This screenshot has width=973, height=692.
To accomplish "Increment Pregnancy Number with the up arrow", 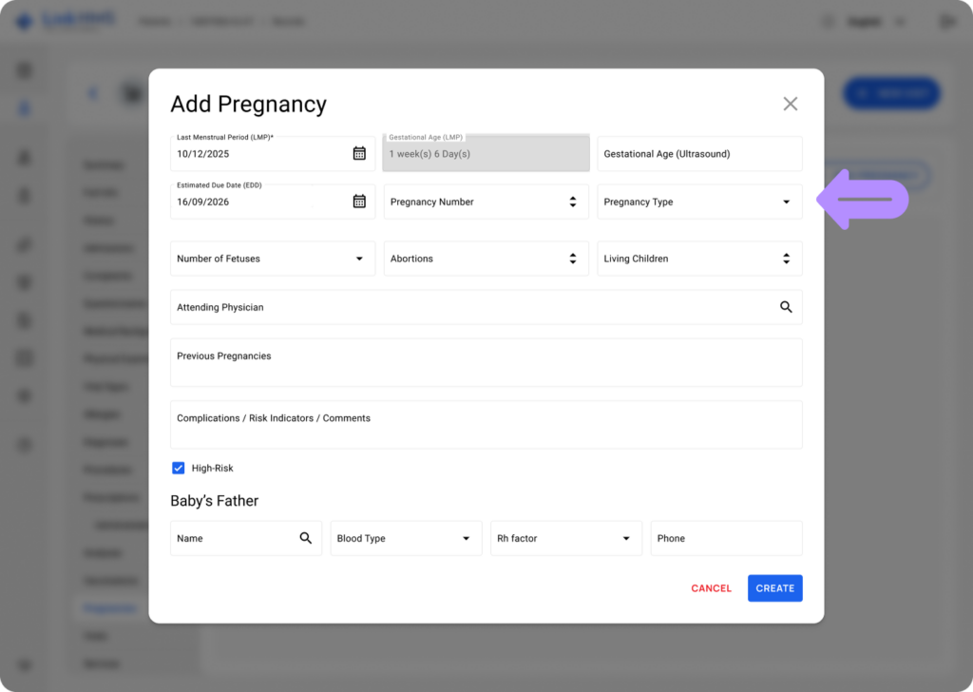I will click(x=573, y=198).
